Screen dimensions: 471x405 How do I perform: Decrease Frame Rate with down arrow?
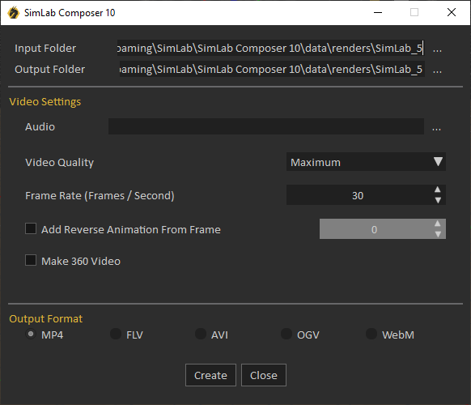click(x=438, y=200)
